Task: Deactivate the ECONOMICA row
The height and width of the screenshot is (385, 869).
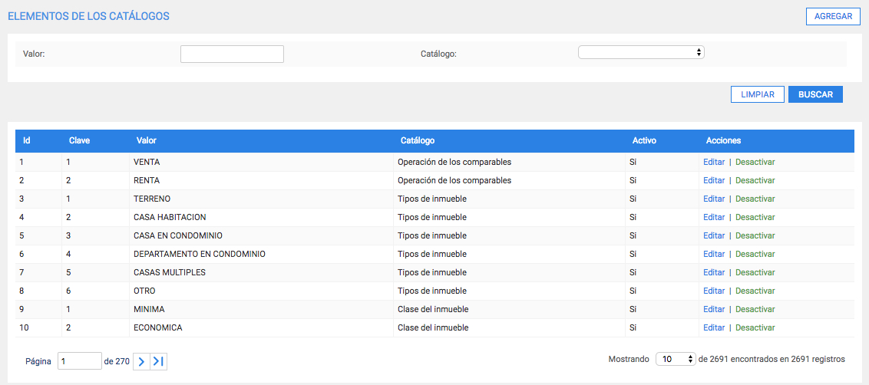Action: pos(755,327)
